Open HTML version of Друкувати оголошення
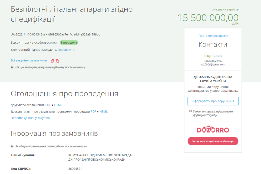The height and width of the screenshot is (174, 261). click(x=58, y=105)
